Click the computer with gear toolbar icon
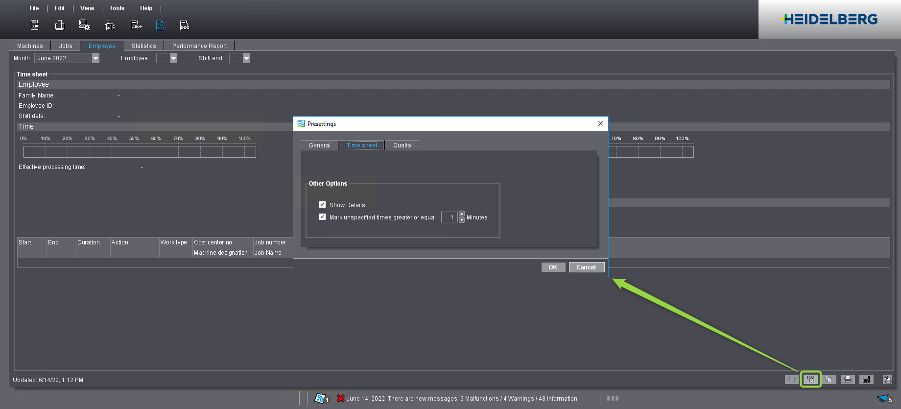This screenshot has width=901, height=409. [x=84, y=25]
